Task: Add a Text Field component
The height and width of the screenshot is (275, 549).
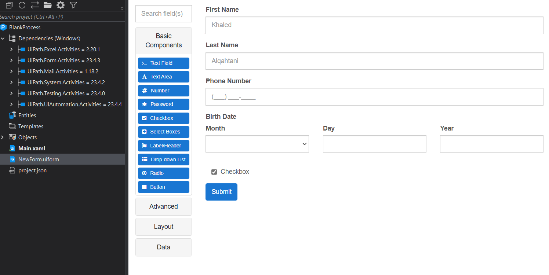Action: 163,63
